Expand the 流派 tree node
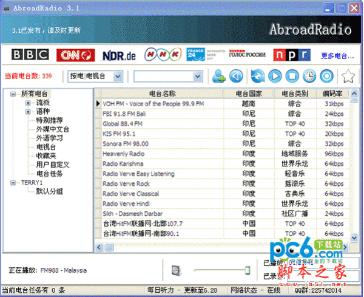This screenshot has width=364, height=297. (28, 103)
